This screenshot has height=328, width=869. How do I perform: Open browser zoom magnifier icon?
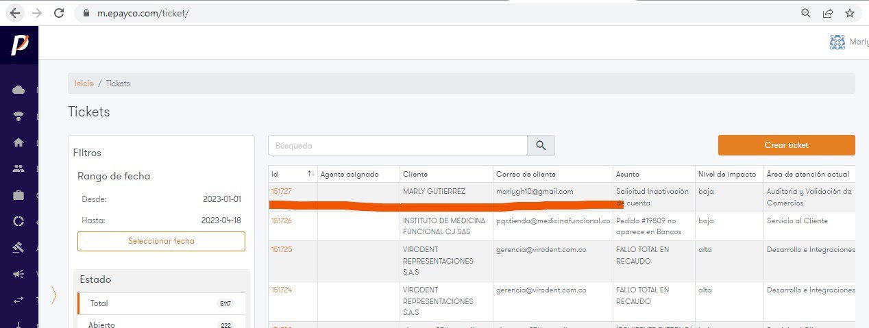click(806, 13)
